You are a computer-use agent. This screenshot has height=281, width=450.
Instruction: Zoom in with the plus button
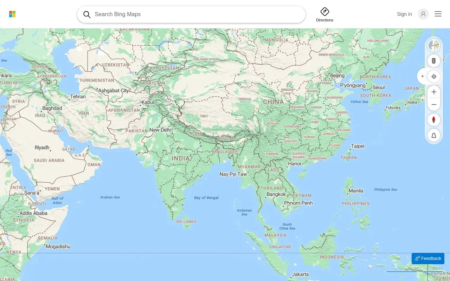coord(434,92)
